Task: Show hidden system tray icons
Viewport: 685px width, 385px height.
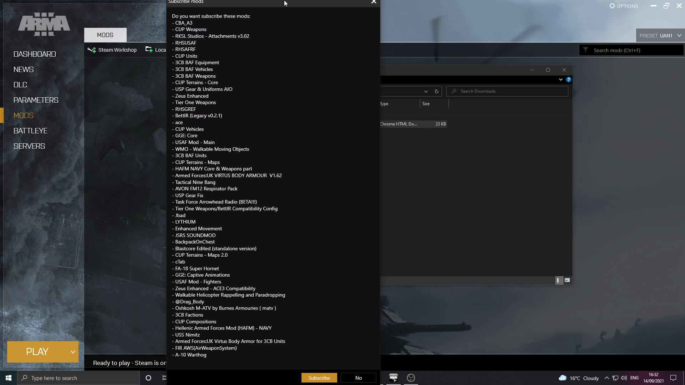Action: [607, 378]
